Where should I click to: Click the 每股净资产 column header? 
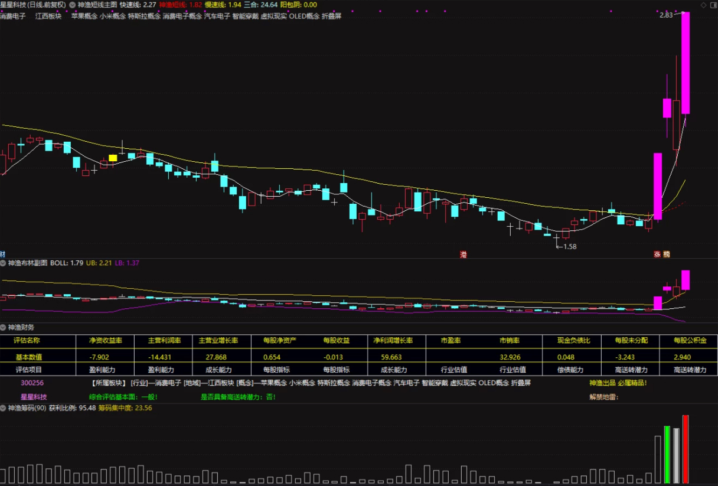click(280, 341)
